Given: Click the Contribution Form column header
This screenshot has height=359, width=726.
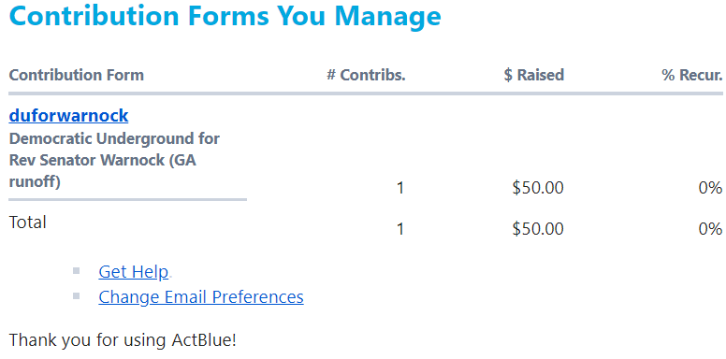Looking at the screenshot, I should [x=77, y=75].
